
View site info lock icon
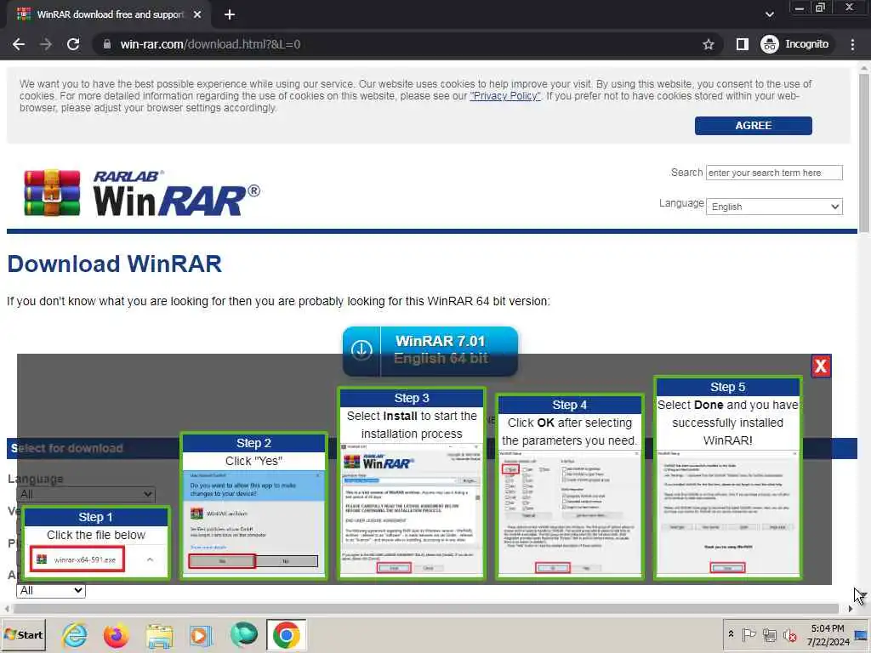coord(107,44)
